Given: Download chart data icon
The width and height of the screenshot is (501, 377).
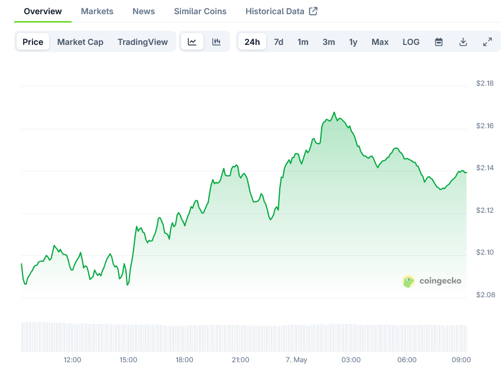Looking at the screenshot, I should point(463,42).
